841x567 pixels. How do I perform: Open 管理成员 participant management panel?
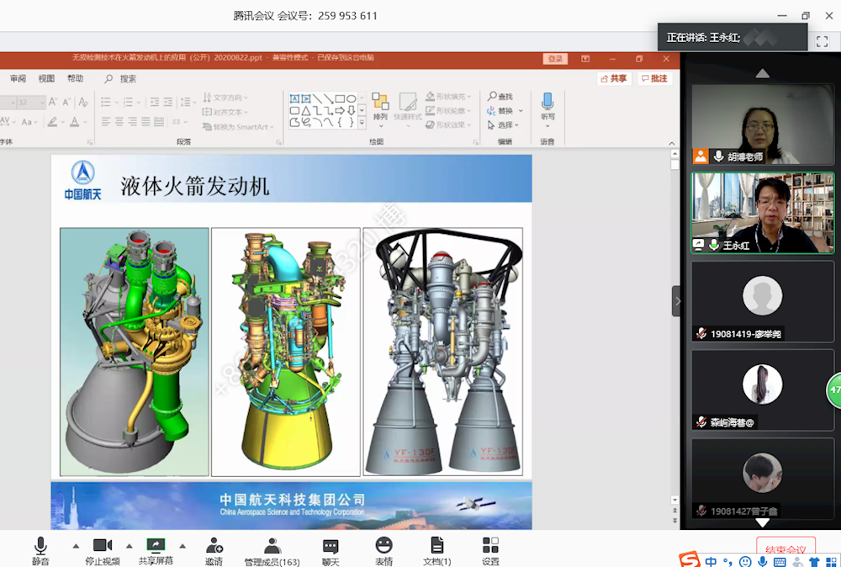click(272, 548)
